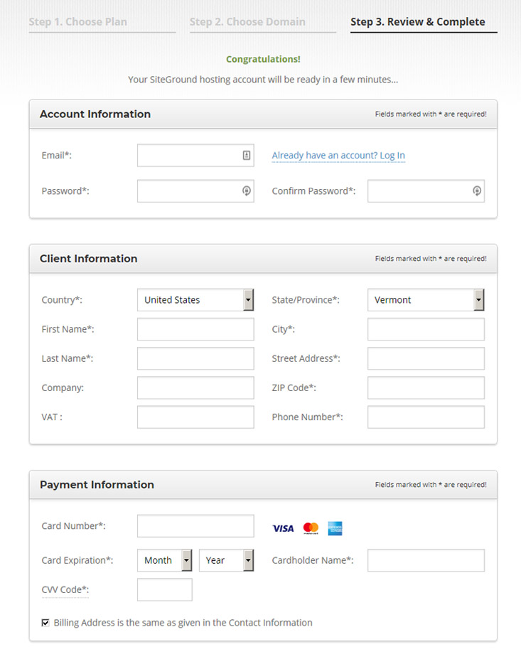521x654 pixels.
Task: Go to Step 1. Choose Plan tab
Action: click(78, 22)
